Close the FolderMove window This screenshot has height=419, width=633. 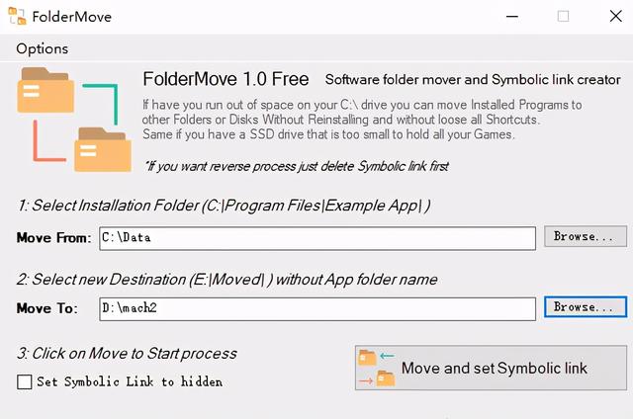click(615, 17)
